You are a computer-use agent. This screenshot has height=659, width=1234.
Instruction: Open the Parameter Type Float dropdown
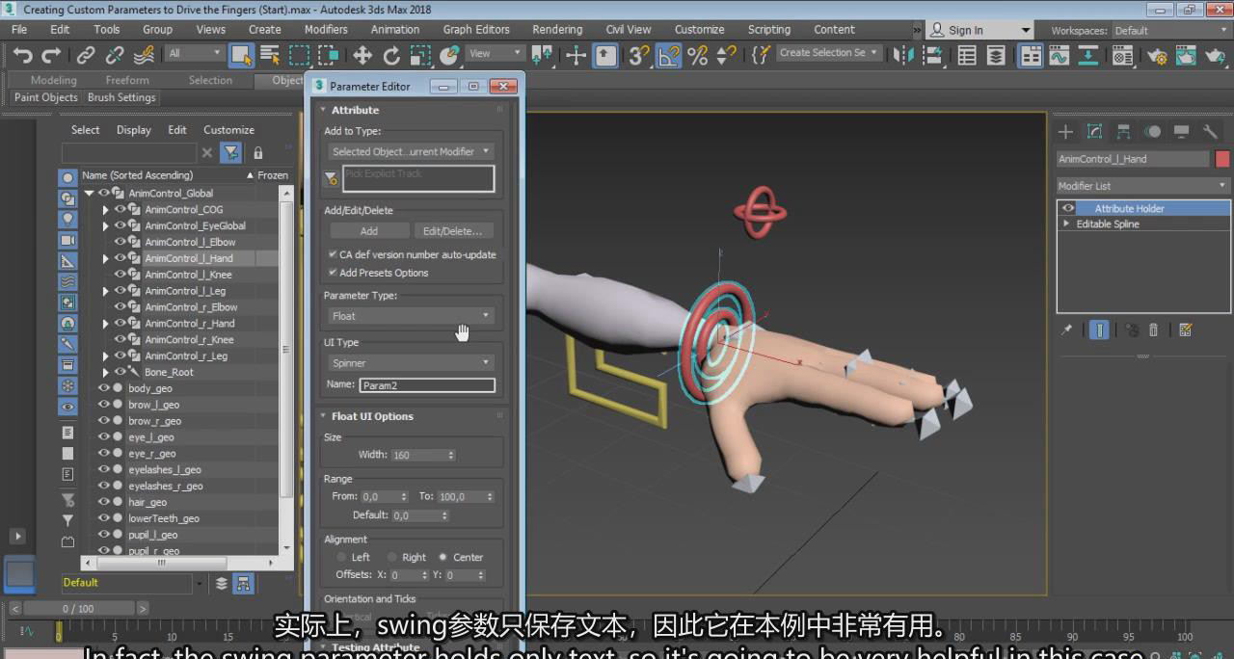(411, 316)
